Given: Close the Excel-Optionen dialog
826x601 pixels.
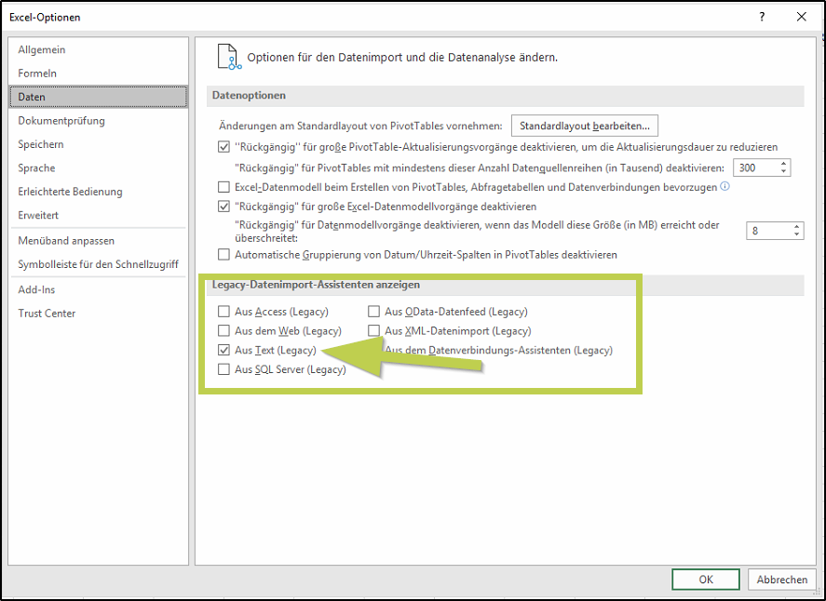Looking at the screenshot, I should (x=801, y=17).
